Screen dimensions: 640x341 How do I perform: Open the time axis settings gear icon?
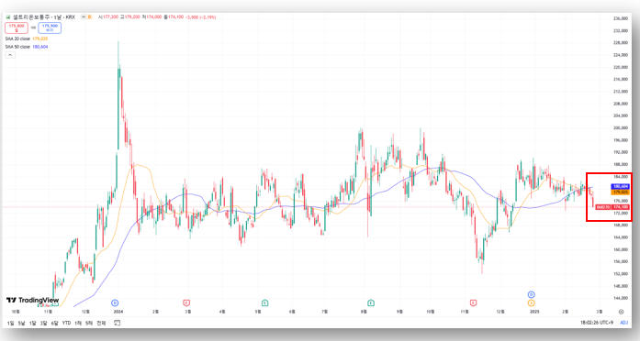621,312
